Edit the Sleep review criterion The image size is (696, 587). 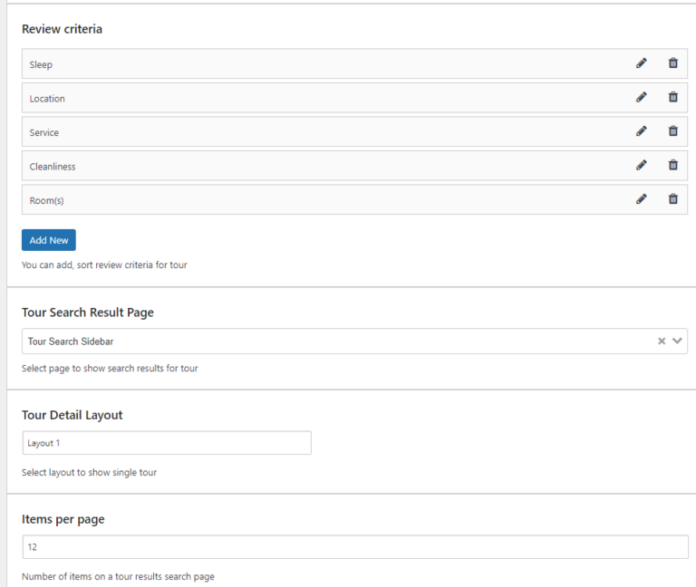click(x=641, y=63)
